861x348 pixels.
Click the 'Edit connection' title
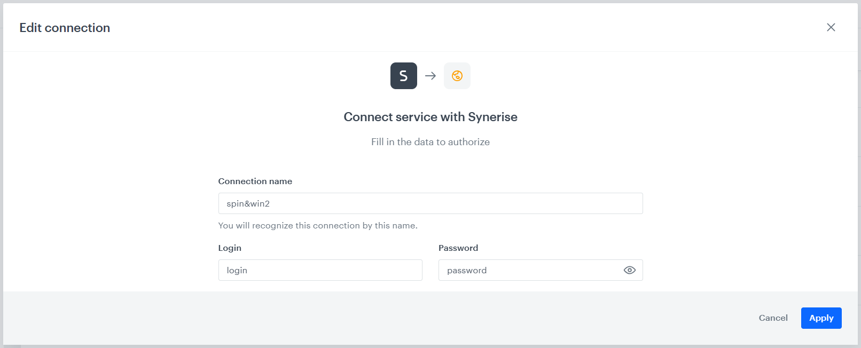[x=65, y=28]
